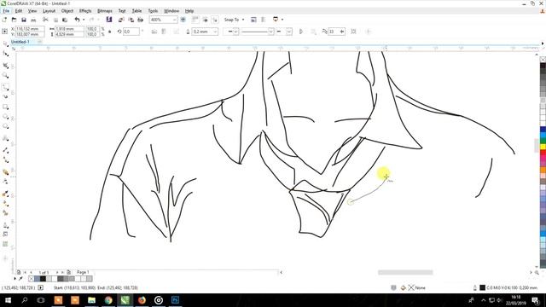Screen dimensions: 546x307
Task: Select the Color Eyedropper tool
Action: click(x=5, y=194)
